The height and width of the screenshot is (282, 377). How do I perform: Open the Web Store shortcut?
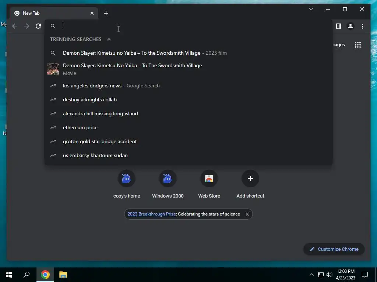coord(209,184)
